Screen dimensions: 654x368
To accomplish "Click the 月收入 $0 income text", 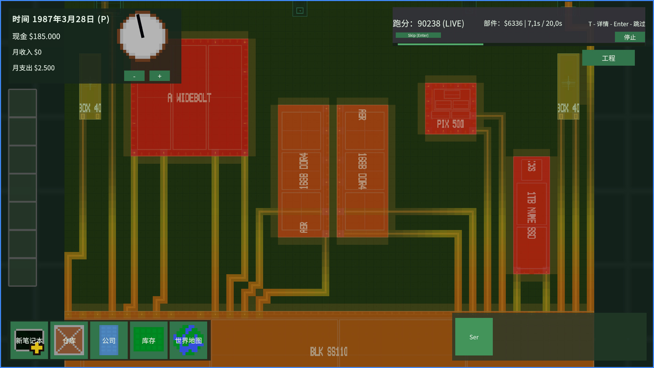I will 27,52.
